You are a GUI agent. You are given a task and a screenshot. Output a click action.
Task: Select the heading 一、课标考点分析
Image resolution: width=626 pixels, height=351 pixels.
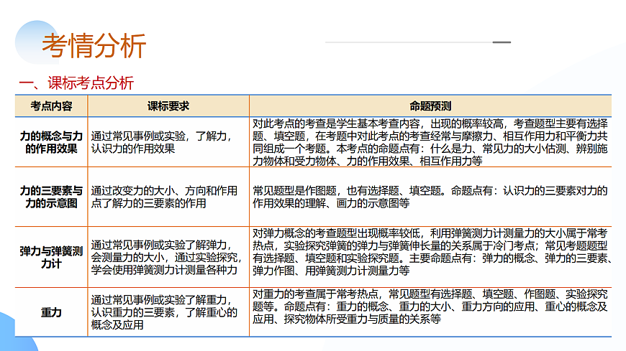point(76,83)
